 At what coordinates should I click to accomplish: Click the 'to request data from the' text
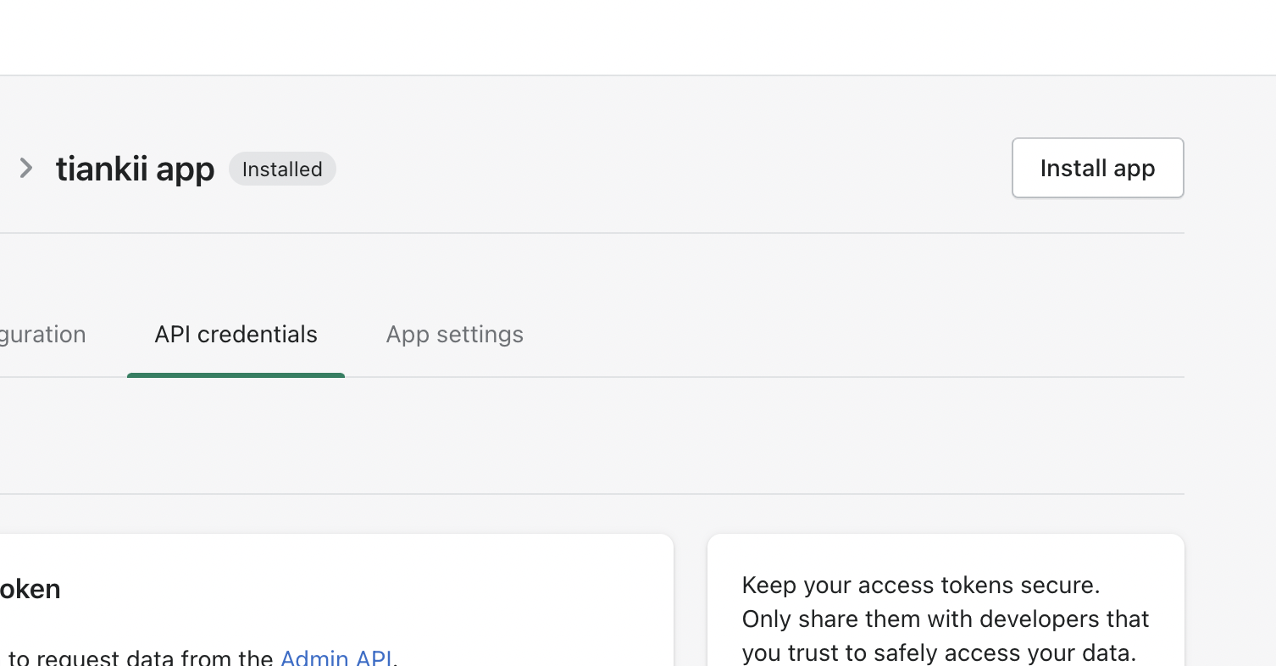(141, 658)
